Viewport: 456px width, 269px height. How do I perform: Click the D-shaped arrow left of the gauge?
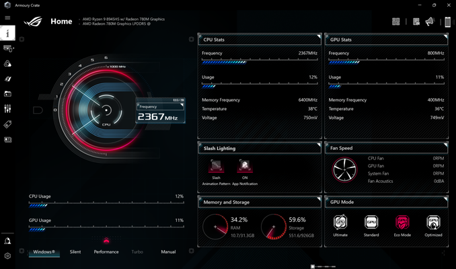pyautogui.click(x=38, y=110)
